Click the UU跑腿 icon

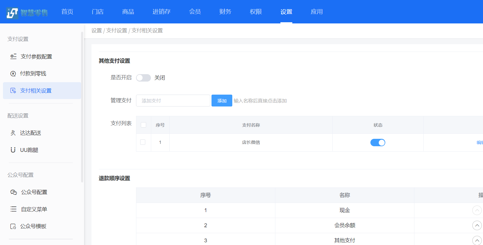point(13,150)
